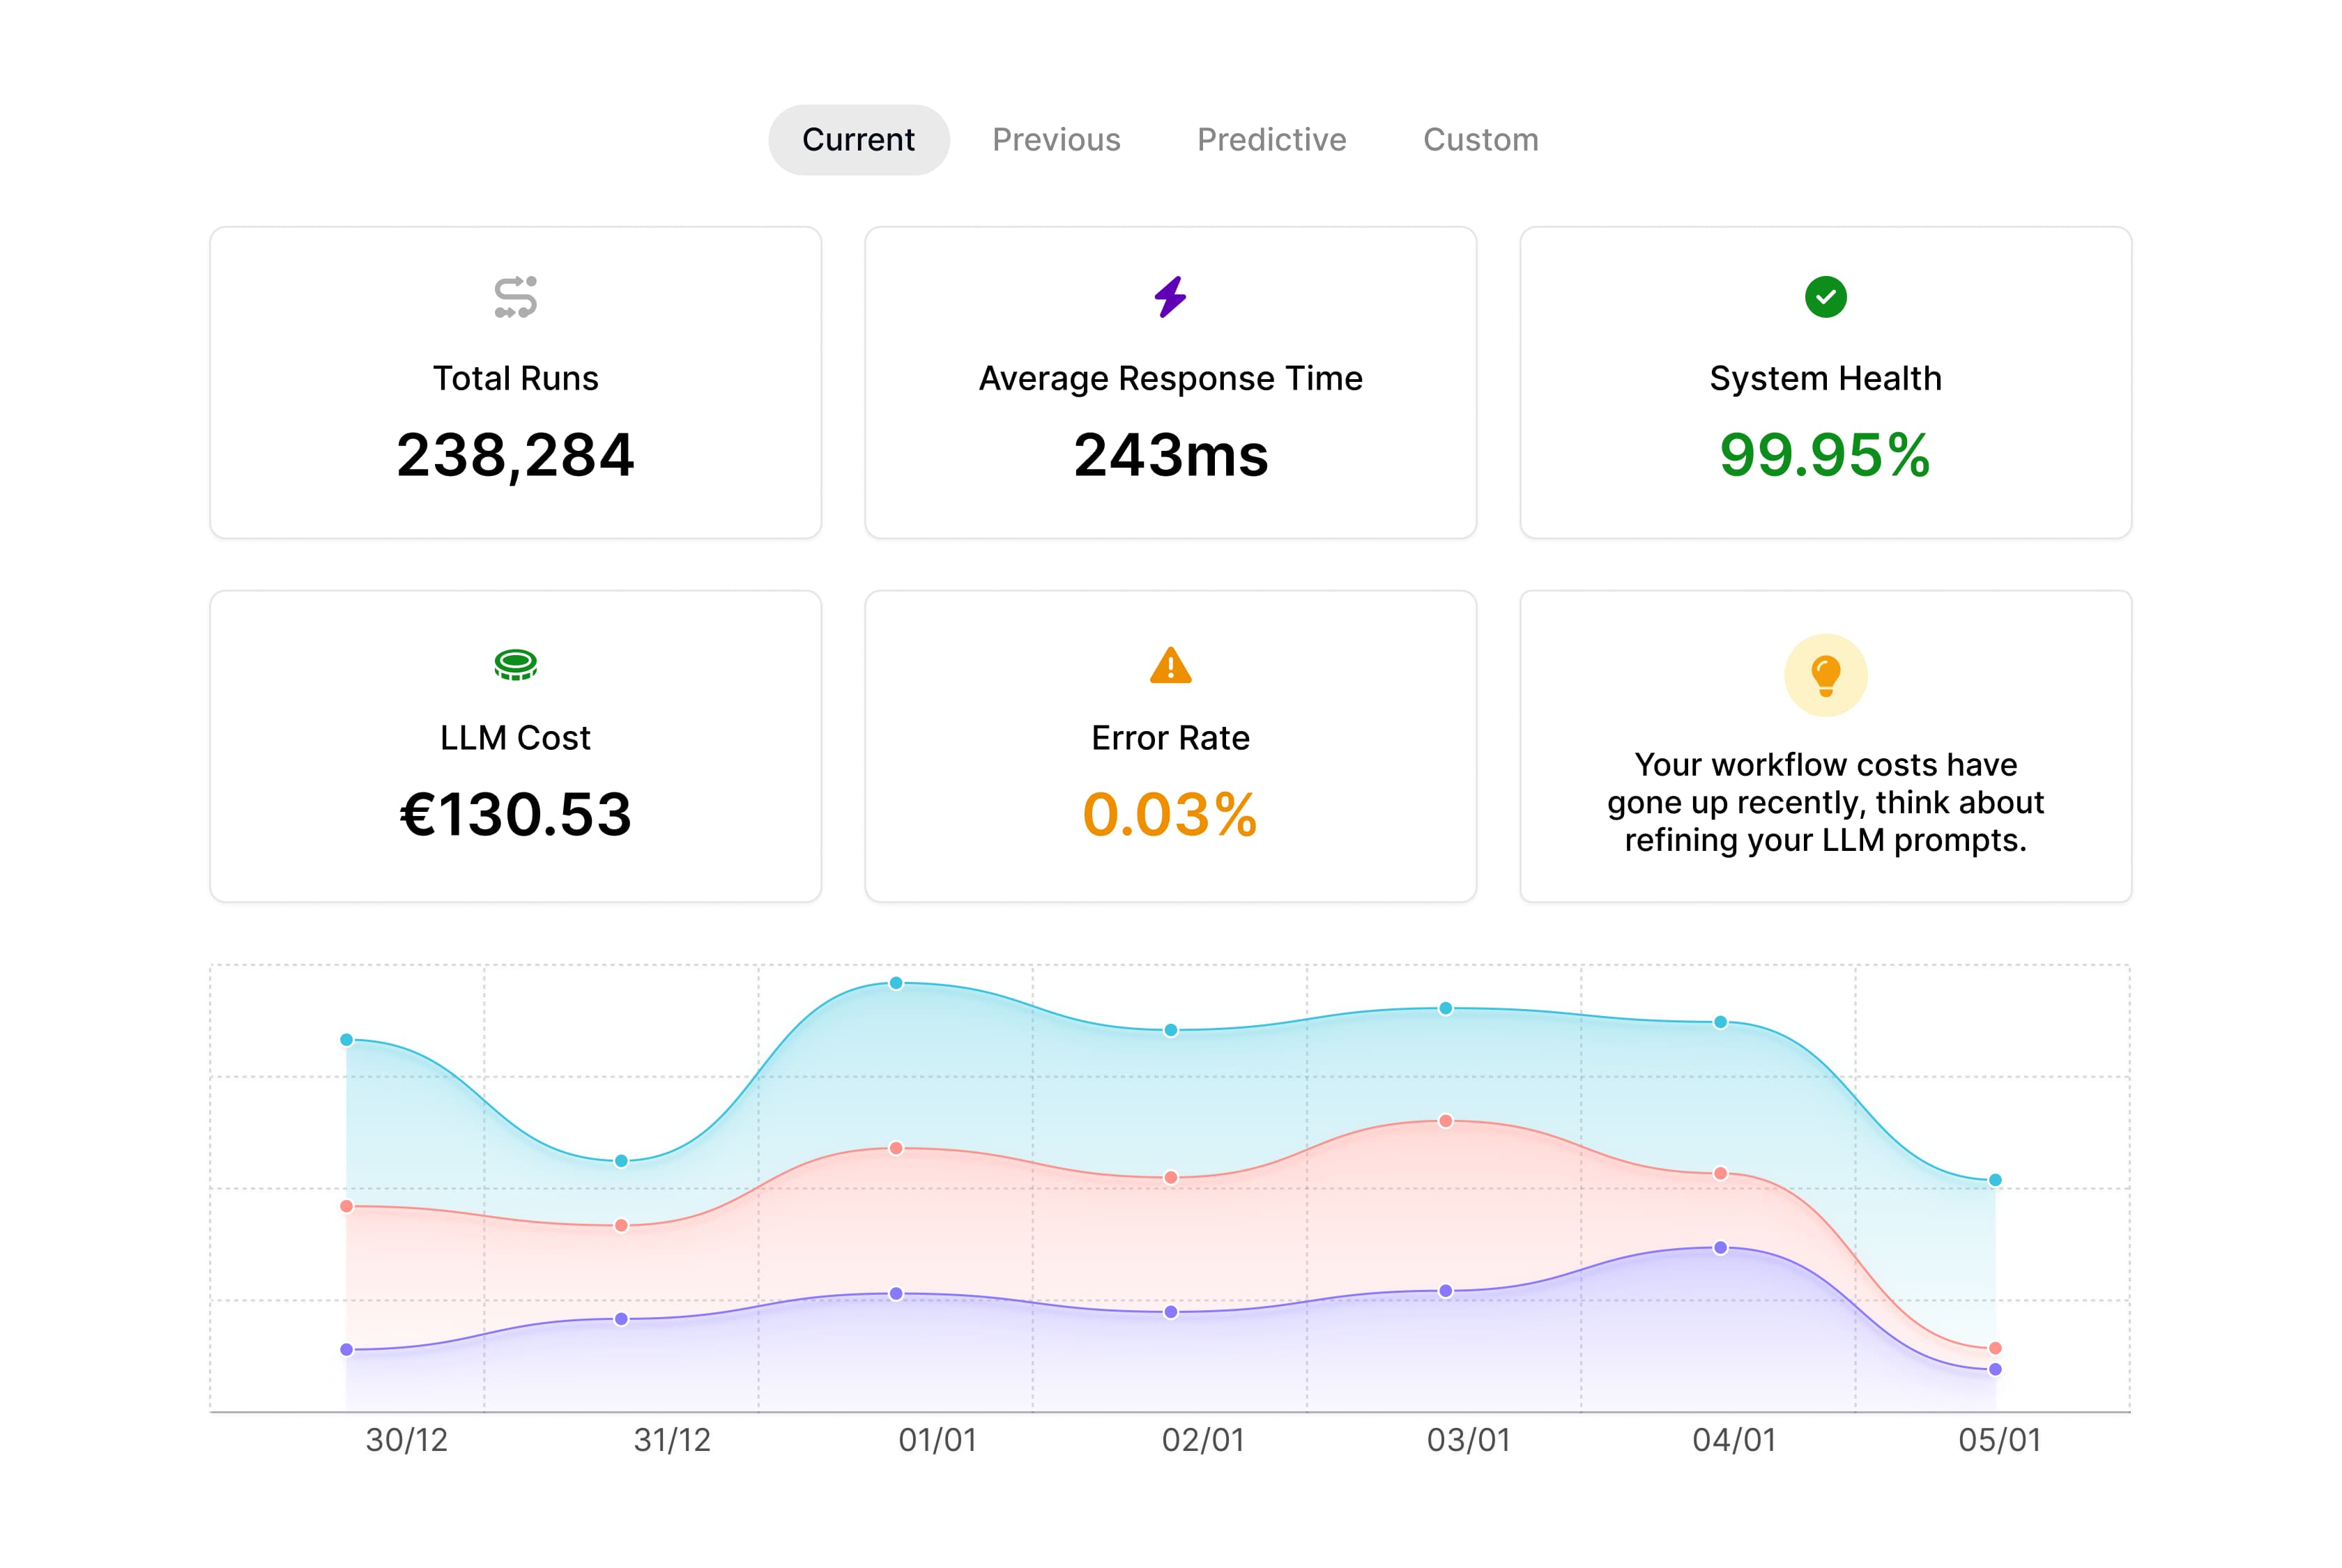Click the blue data point at 01/01 peak

(x=896, y=983)
